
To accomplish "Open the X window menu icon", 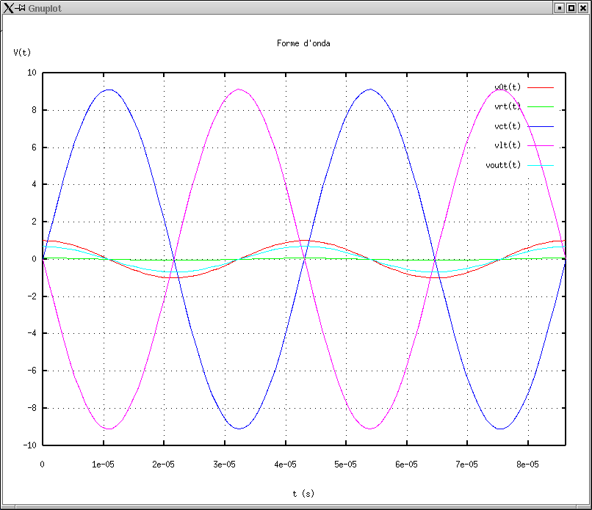I will click(x=8, y=7).
